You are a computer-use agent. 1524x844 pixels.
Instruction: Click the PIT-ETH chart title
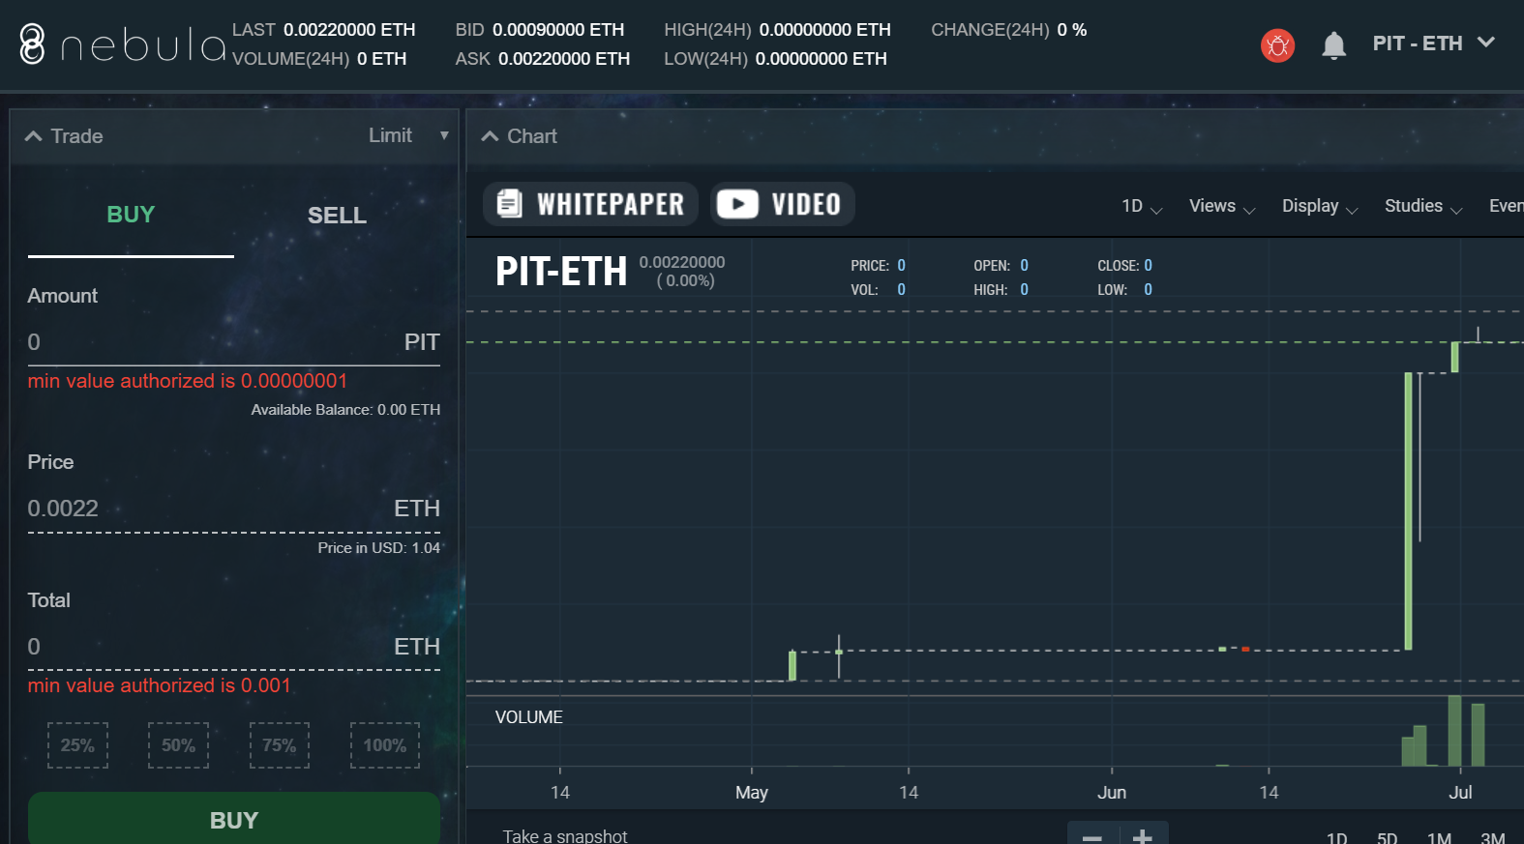[561, 272]
